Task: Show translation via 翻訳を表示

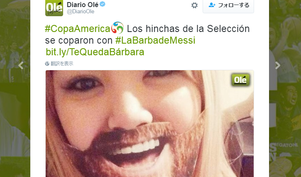Action: (62, 64)
